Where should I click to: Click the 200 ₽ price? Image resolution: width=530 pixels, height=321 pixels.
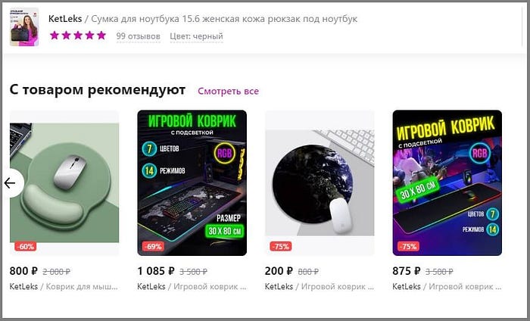[x=279, y=271]
